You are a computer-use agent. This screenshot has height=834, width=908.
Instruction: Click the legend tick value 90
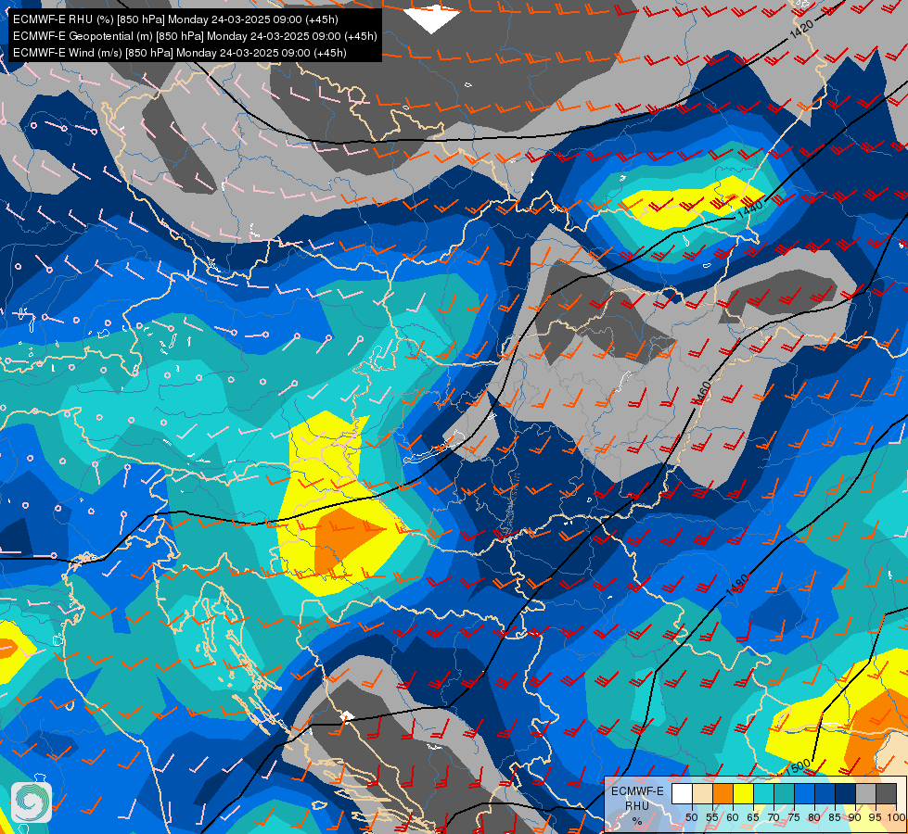(855, 817)
